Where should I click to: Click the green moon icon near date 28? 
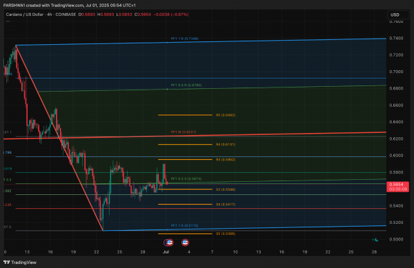(375, 240)
